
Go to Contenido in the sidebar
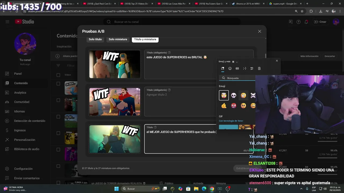25,83
